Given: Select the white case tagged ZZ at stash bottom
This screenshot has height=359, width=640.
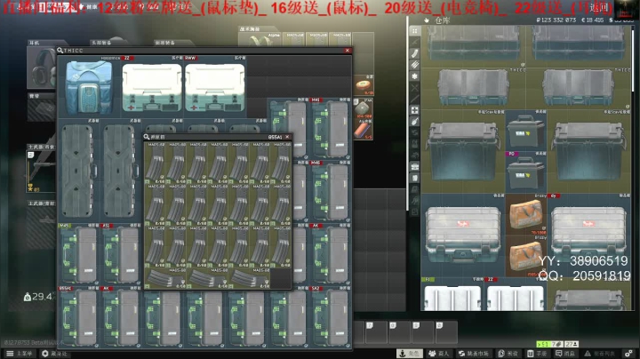Looking at the screenshot, I should tap(515, 294).
